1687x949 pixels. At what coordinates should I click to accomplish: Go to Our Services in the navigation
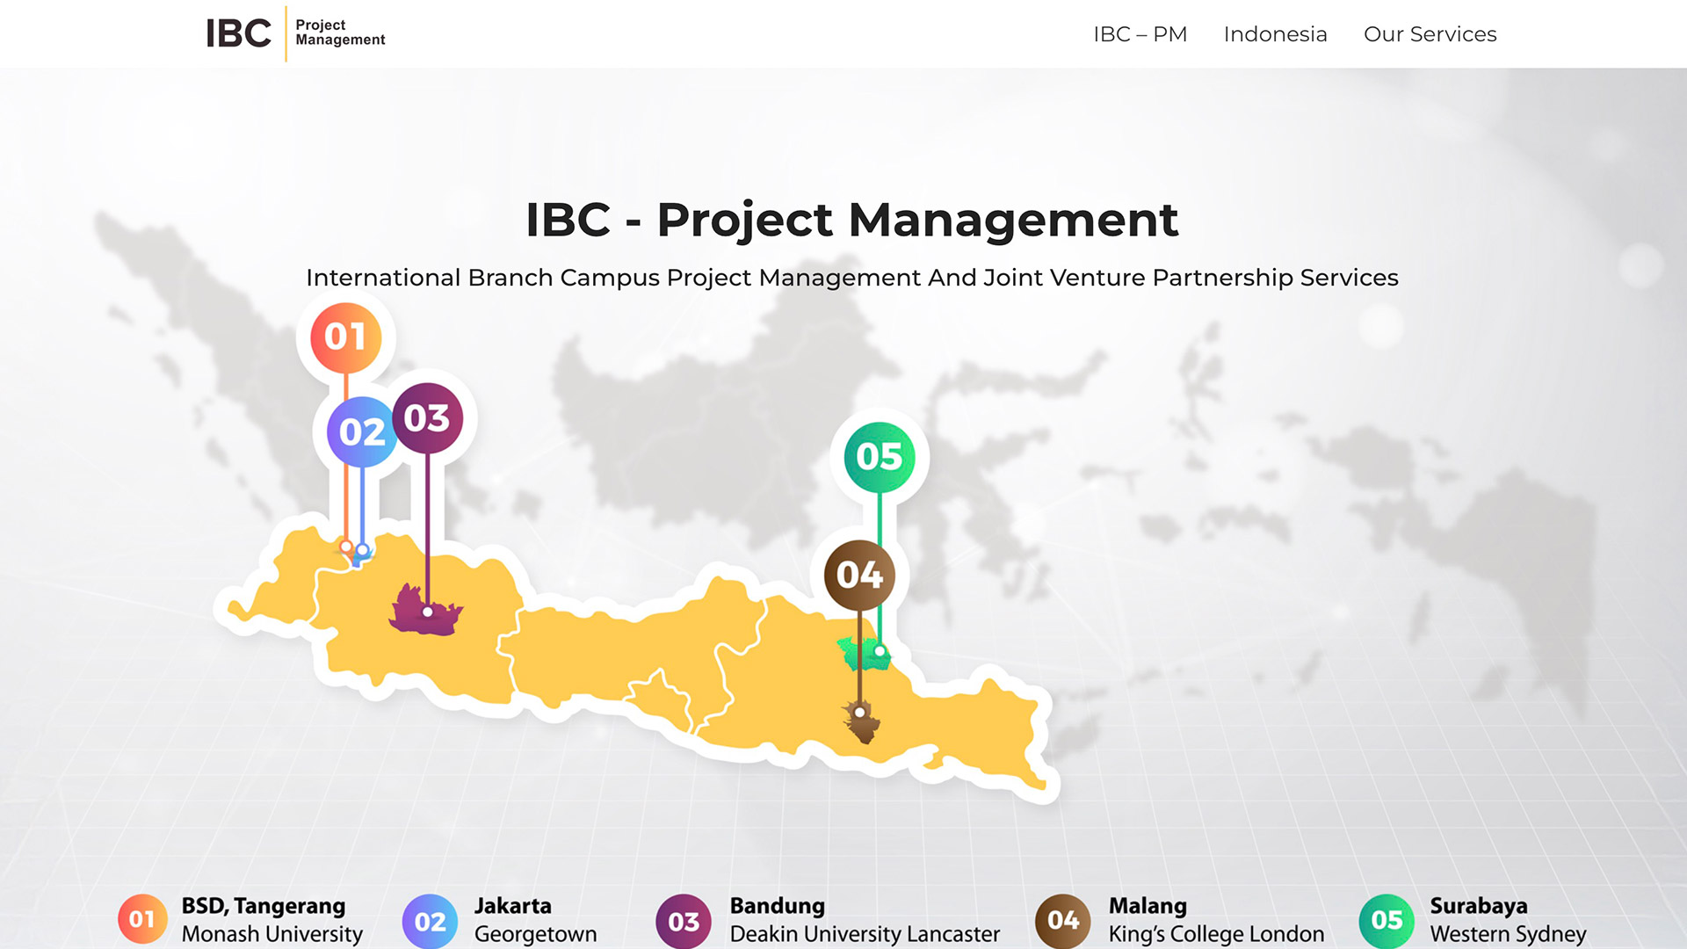[1430, 34]
